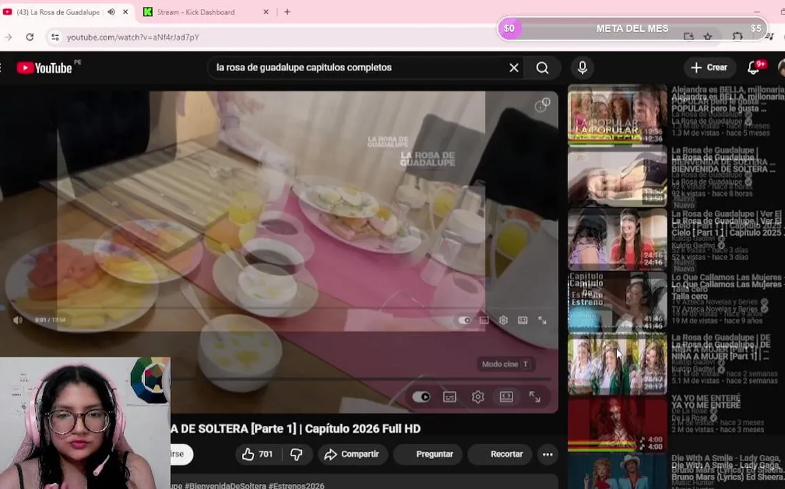This screenshot has height=489, width=785.
Task: Run search with magnifier button
Action: 542,67
